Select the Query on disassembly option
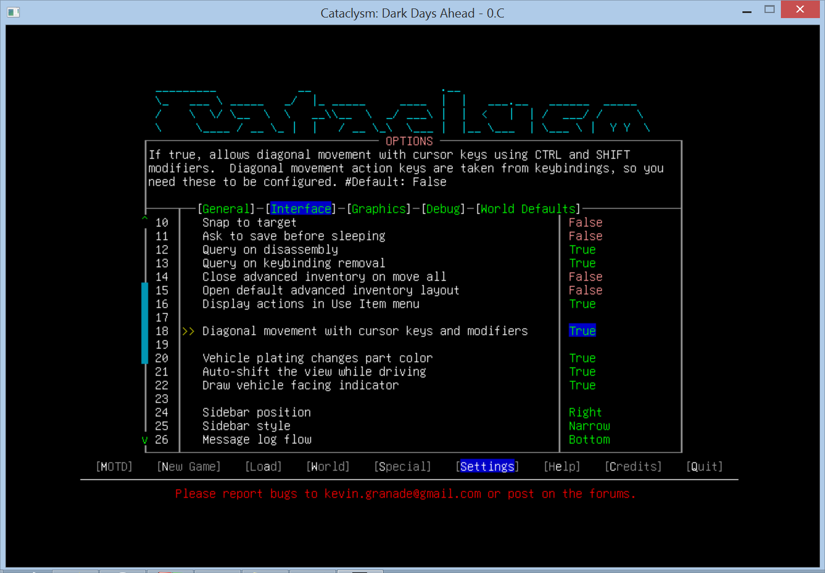 pos(270,250)
